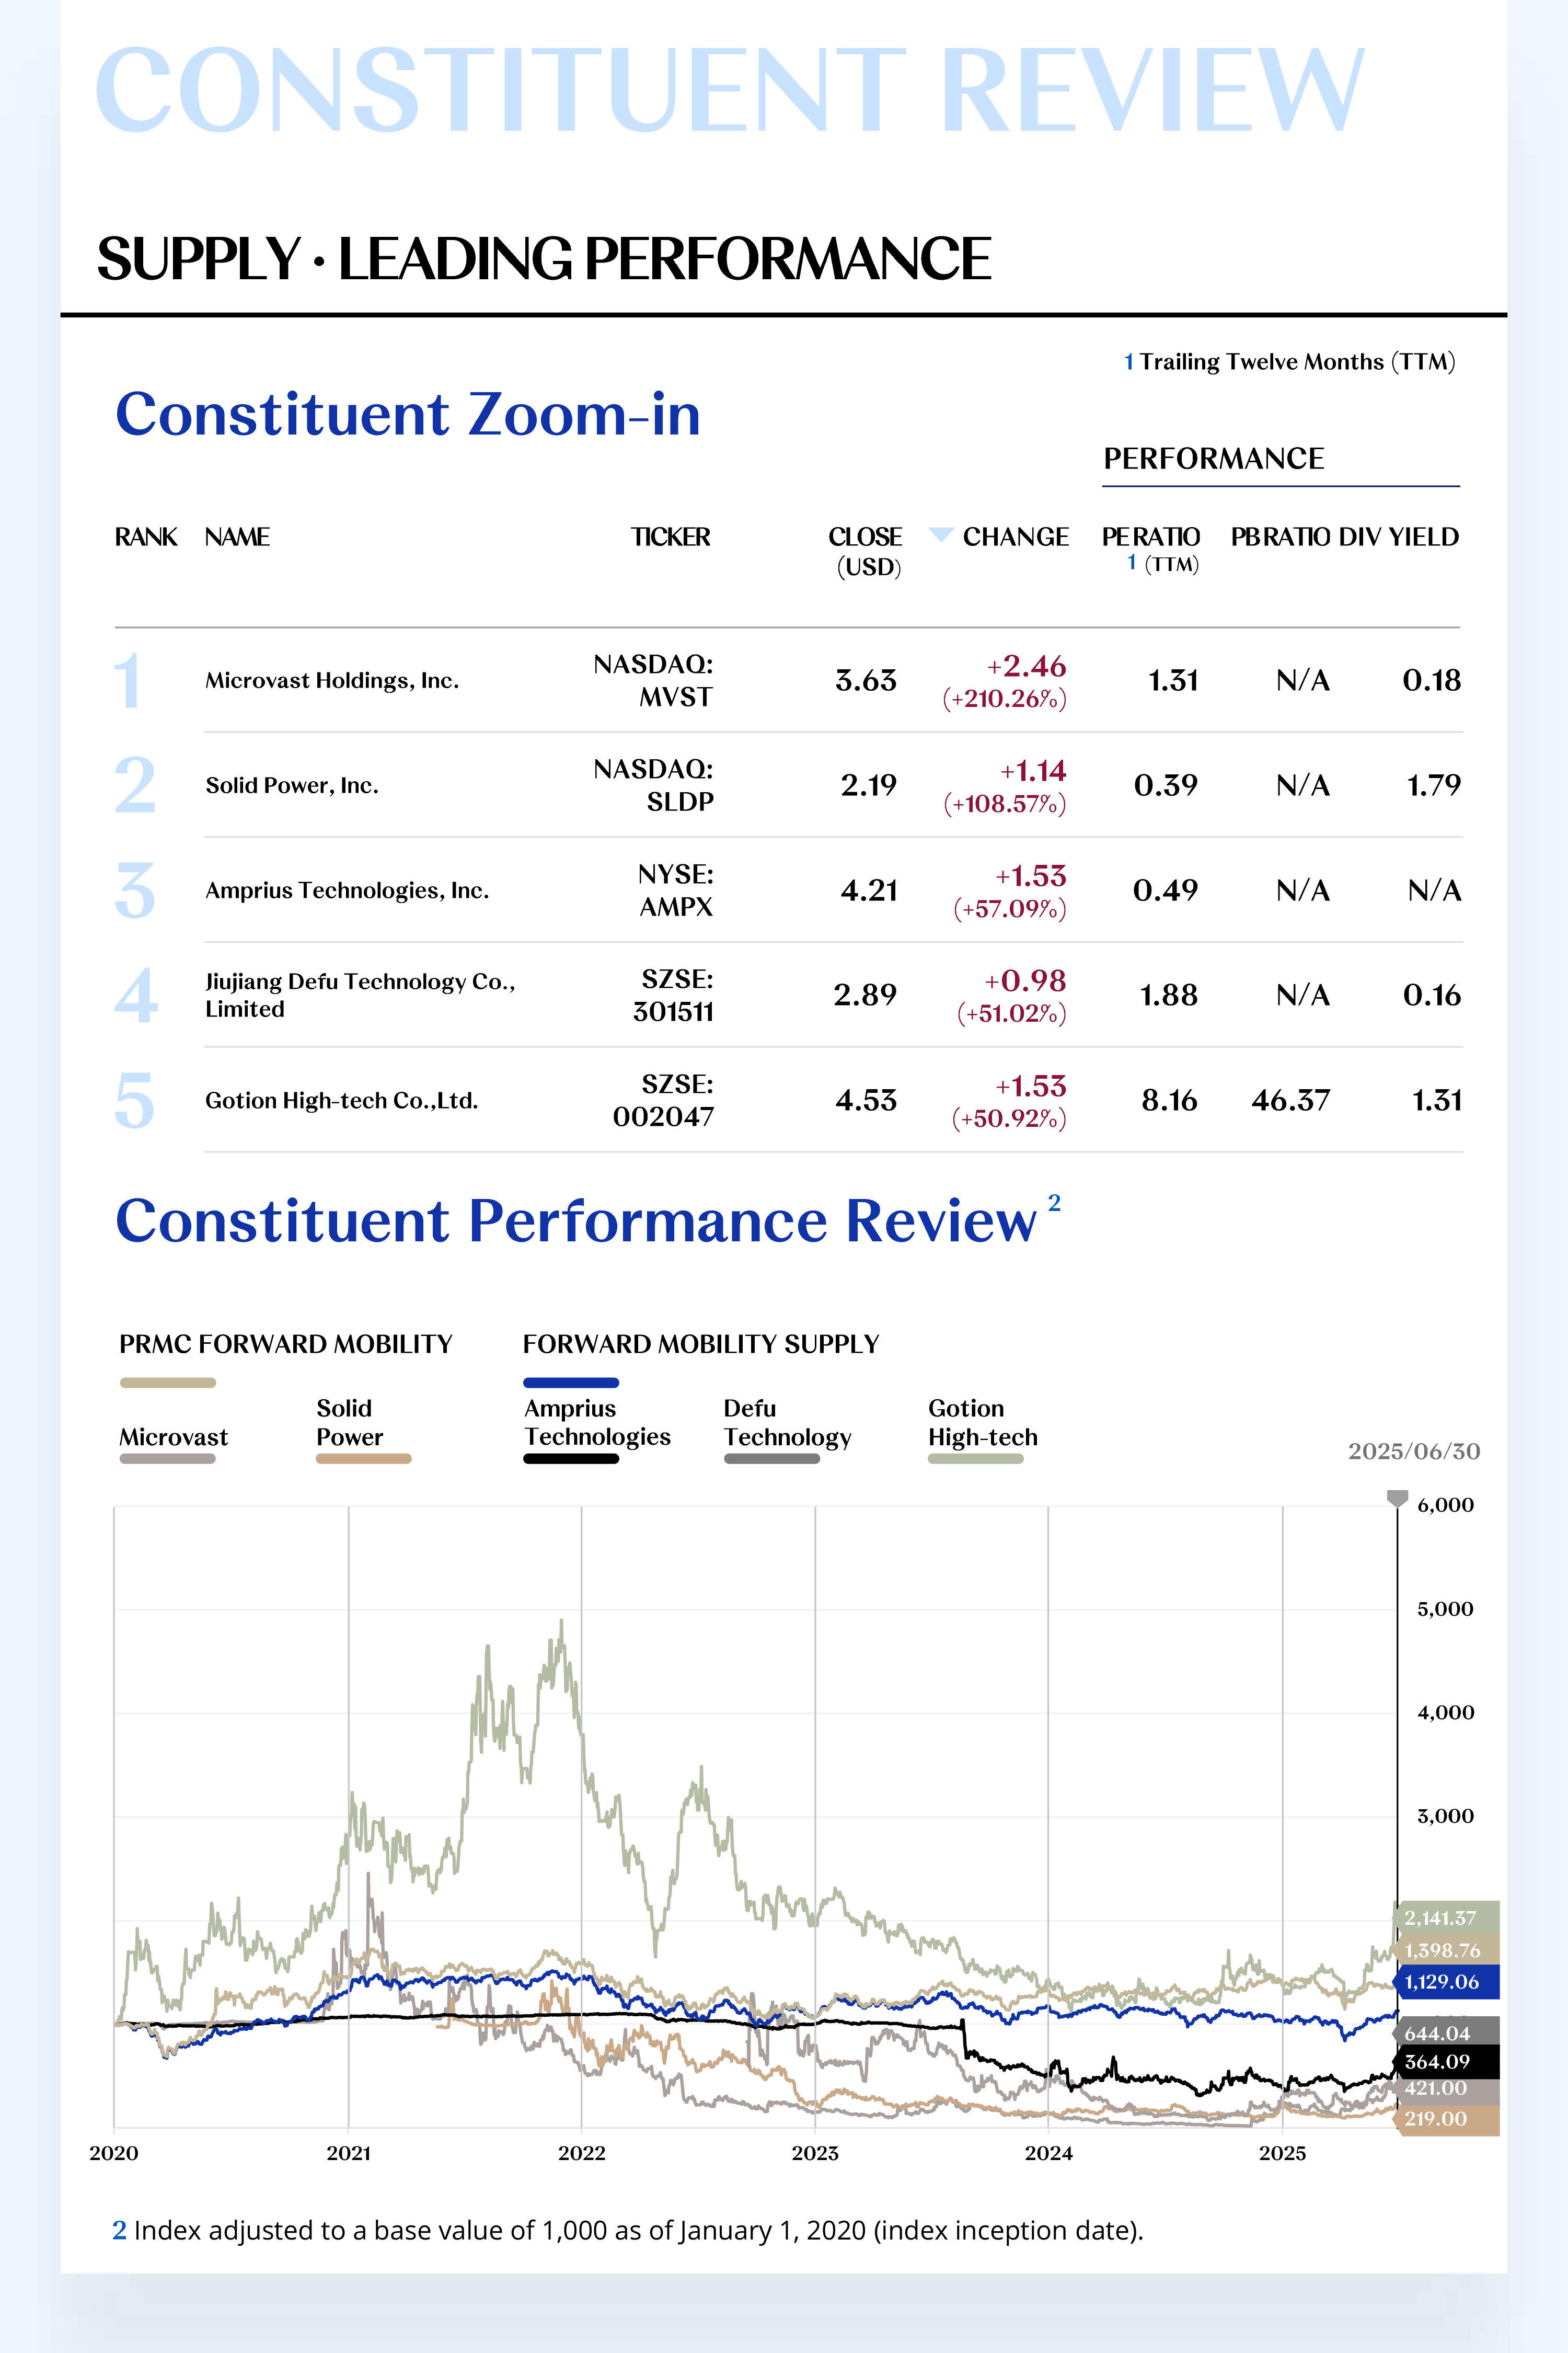The height and width of the screenshot is (2353, 1568).
Task: Toggle Amprius Technologies legend series
Action: point(596,1423)
